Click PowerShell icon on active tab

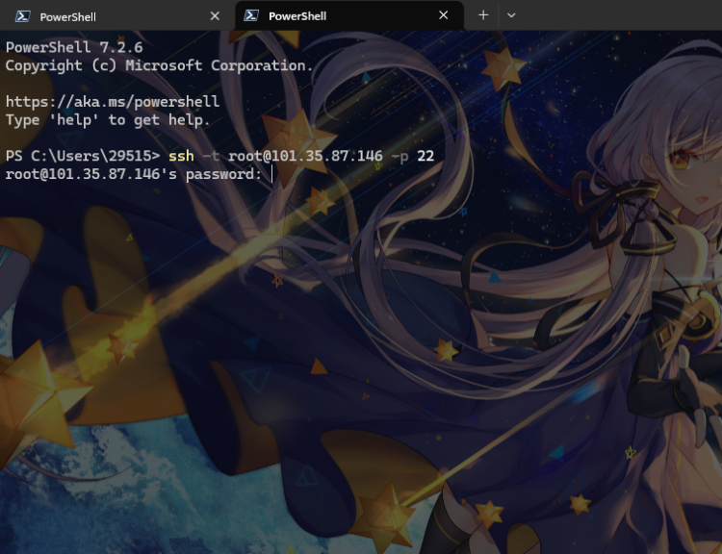[x=251, y=15]
